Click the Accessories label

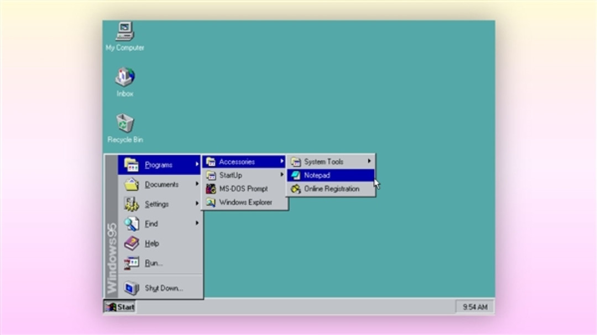tap(237, 162)
